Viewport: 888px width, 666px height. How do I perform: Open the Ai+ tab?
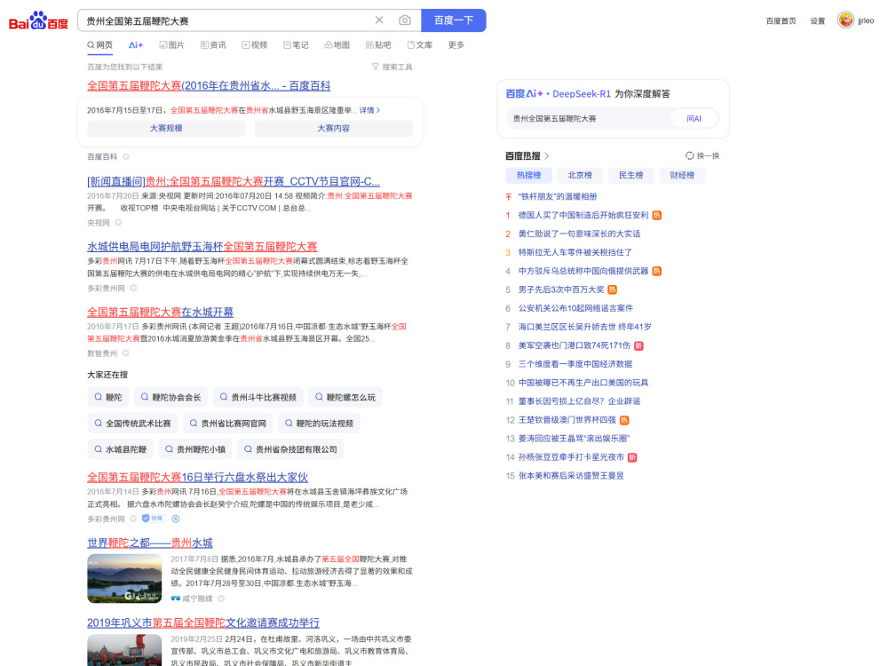click(136, 44)
